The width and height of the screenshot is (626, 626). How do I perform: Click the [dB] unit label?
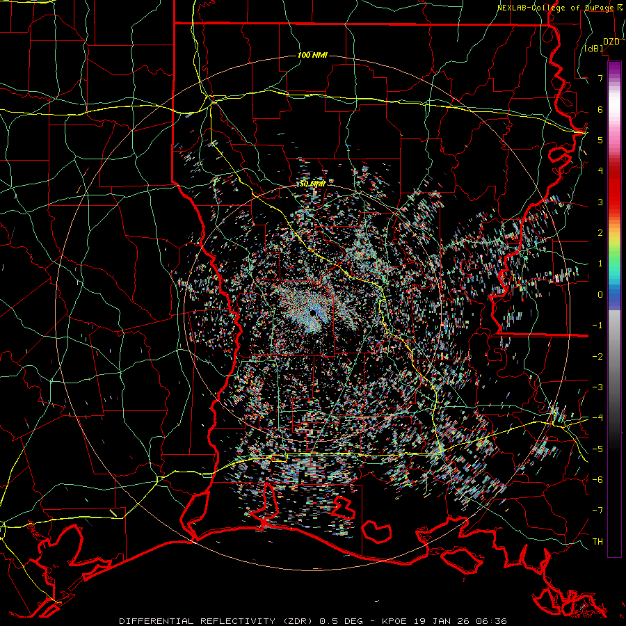point(594,48)
